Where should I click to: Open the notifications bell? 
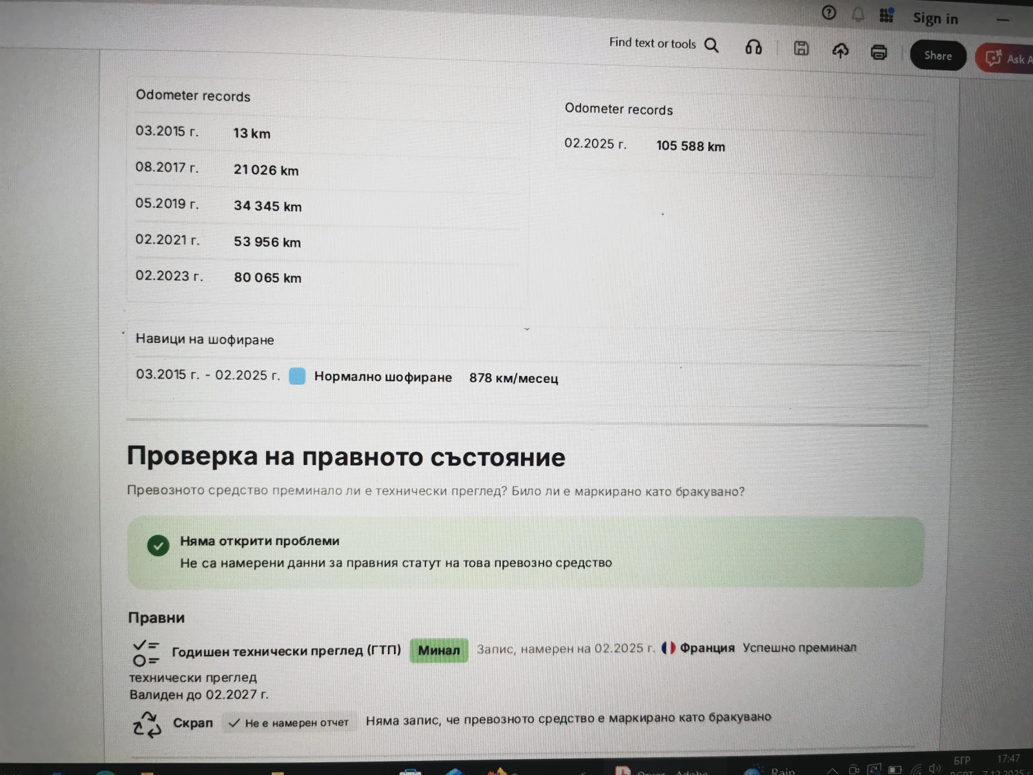point(857,14)
